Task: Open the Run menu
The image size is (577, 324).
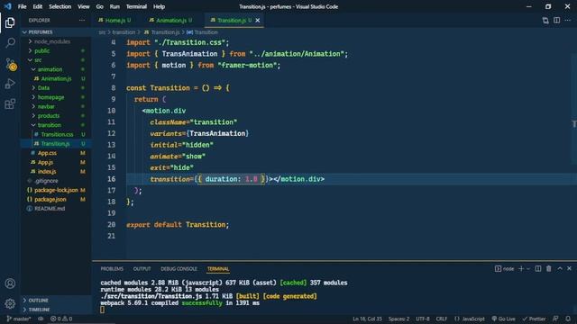Action: pos(114,6)
